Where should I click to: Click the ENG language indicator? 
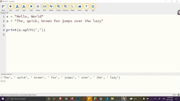[x=164, y=99]
